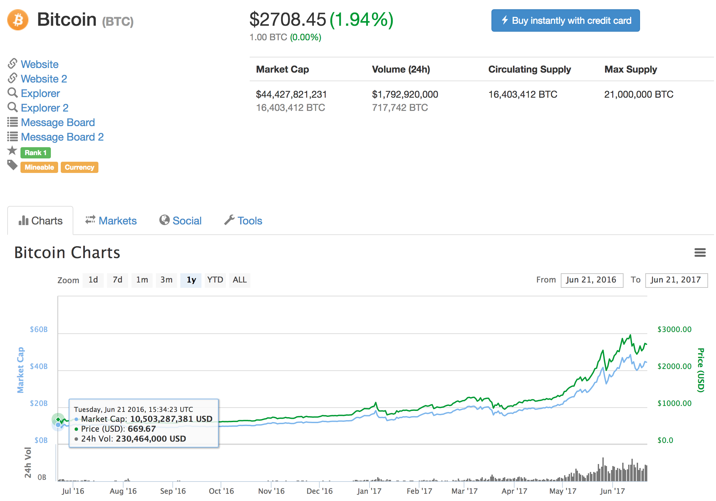
Task: Switch to the Social tab
Action: coord(187,220)
